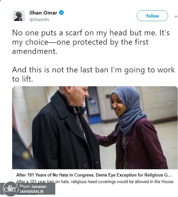Open Ilhan Omar's profile avatar
This screenshot has height=197, width=178.
point(19,16)
